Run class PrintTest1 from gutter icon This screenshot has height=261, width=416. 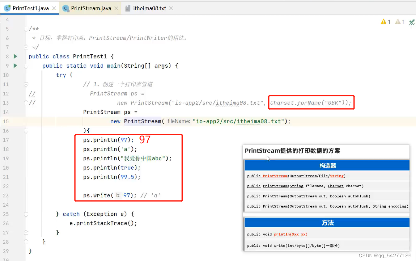point(15,57)
